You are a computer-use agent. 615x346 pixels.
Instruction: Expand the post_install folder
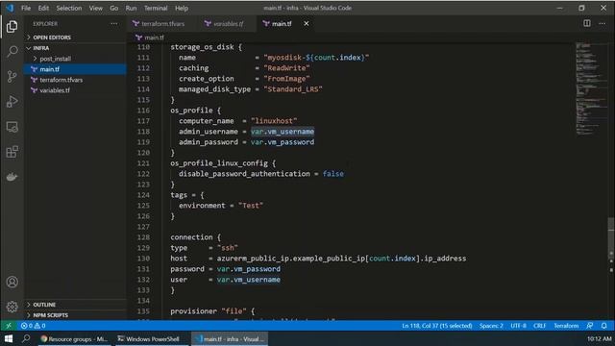click(x=56, y=59)
